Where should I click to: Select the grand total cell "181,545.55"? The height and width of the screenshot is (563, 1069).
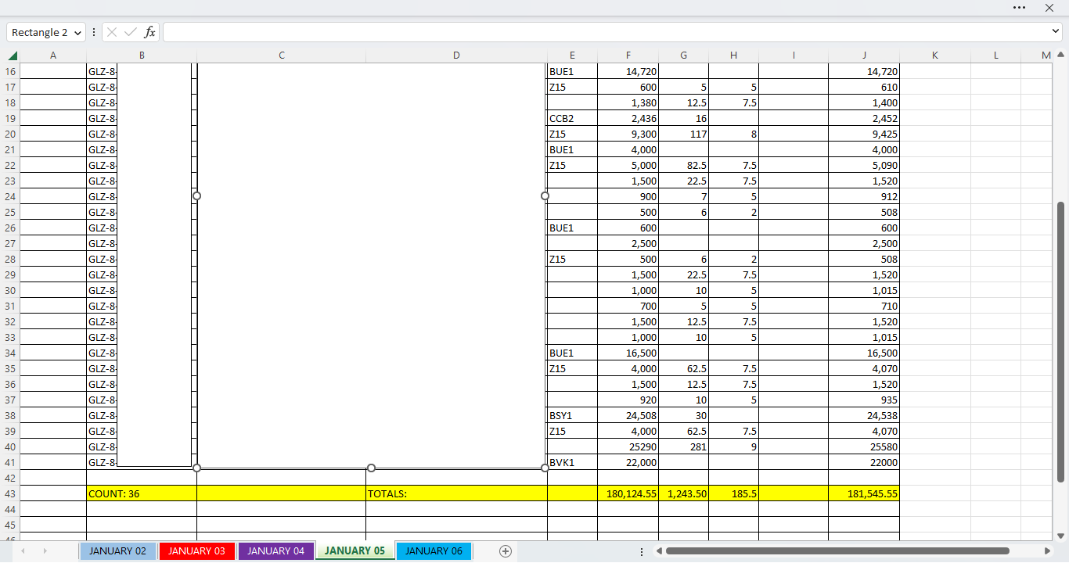(864, 493)
